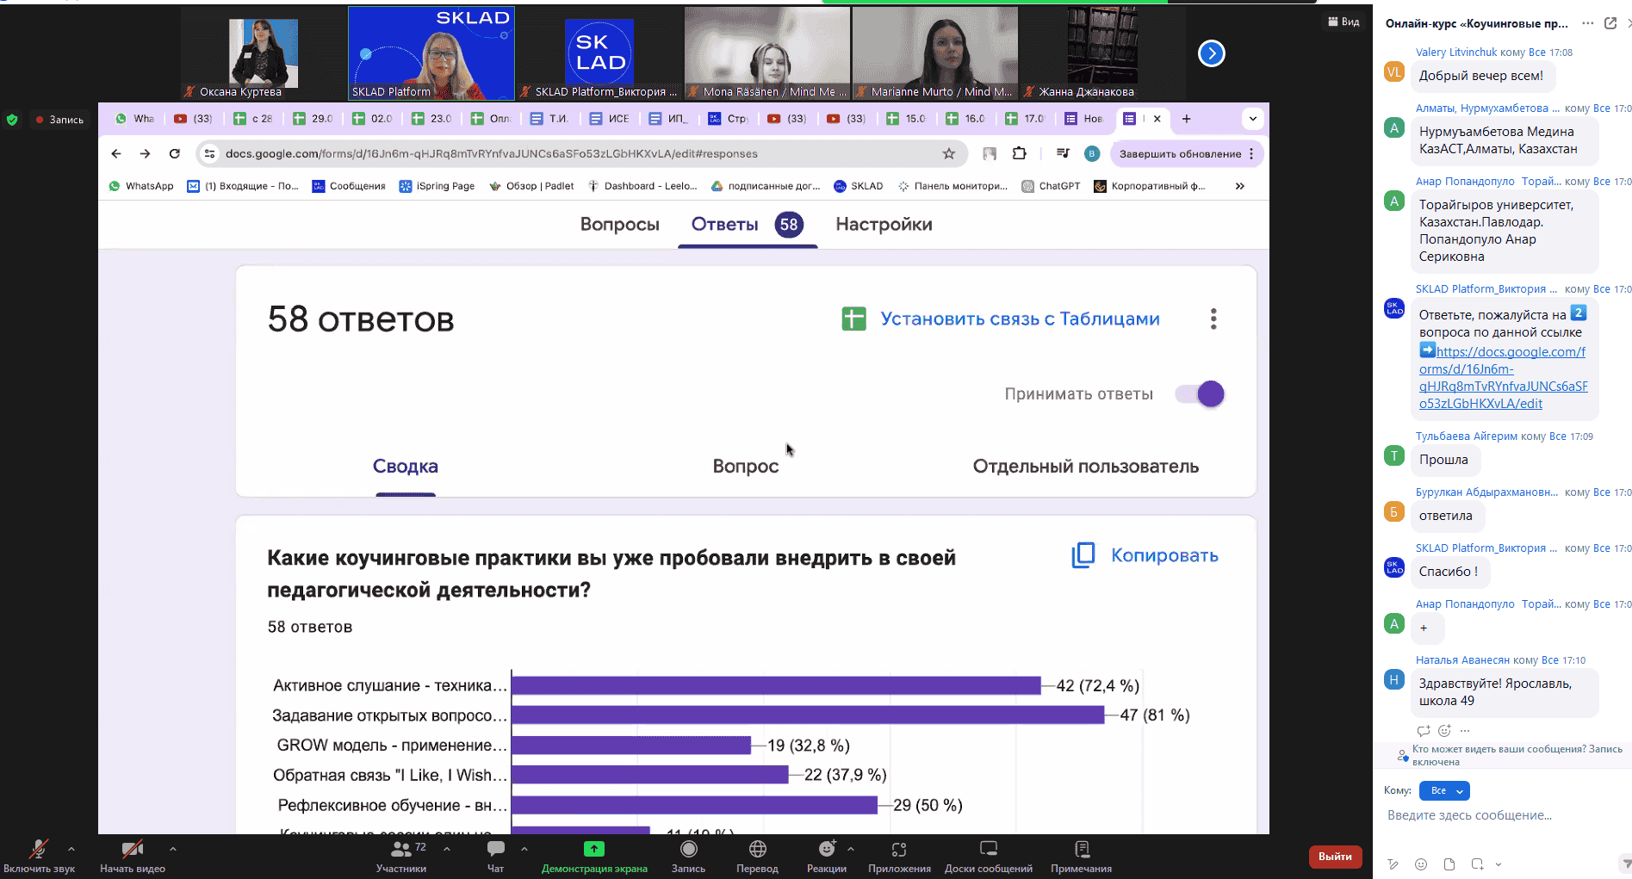The height and width of the screenshot is (879, 1632).
Task: Open the Translation globe icon
Action: (757, 850)
